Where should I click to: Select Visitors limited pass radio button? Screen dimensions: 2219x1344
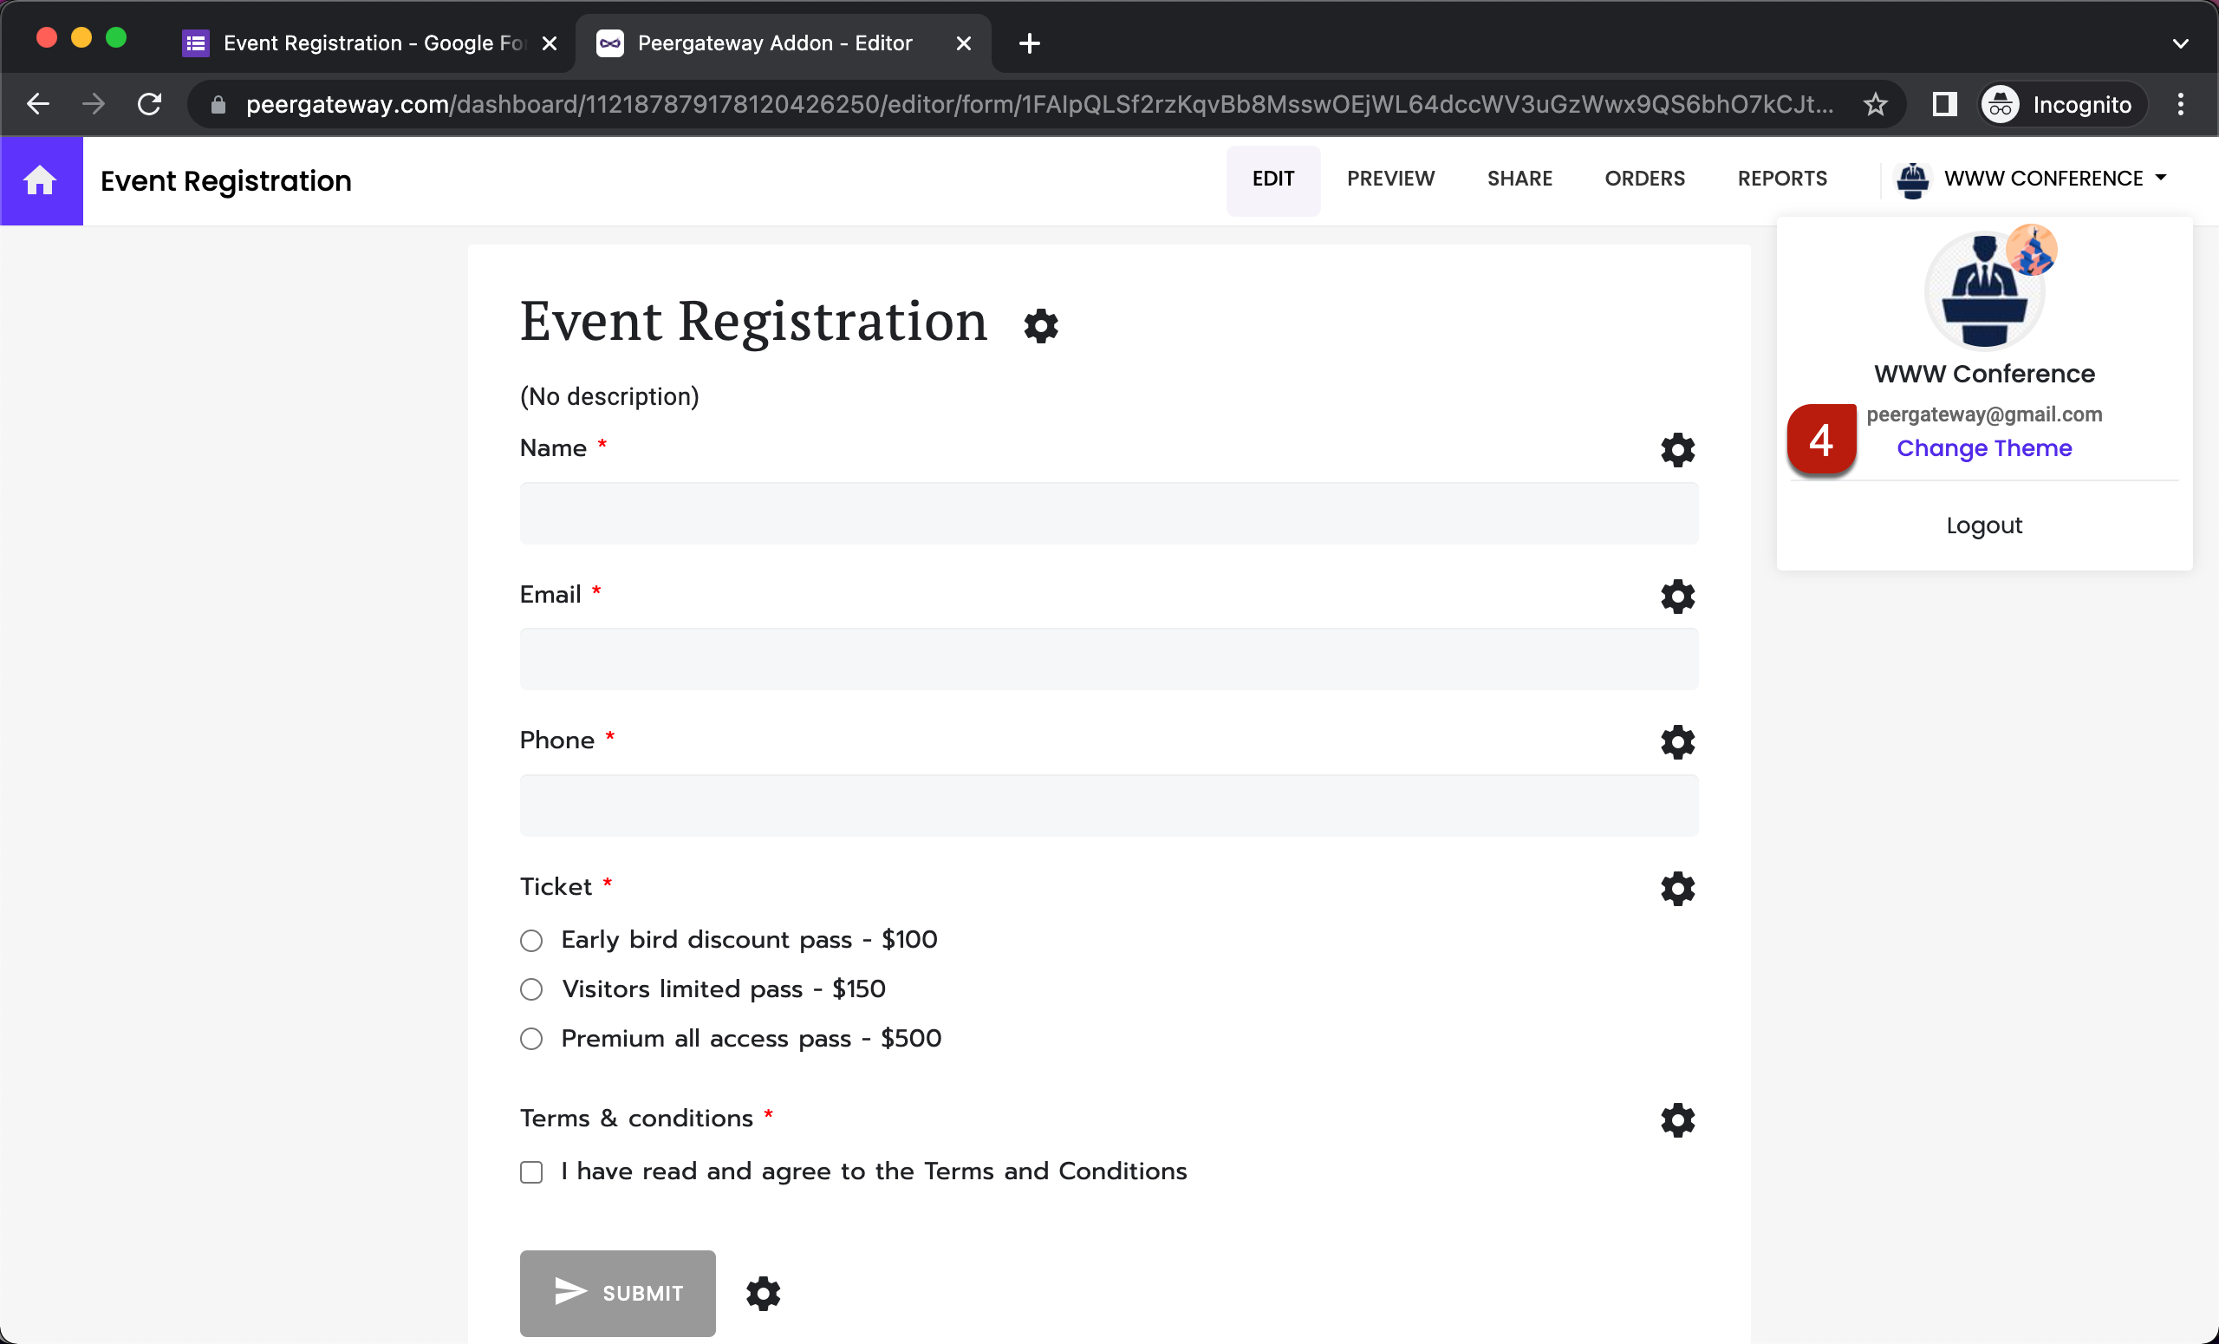[531, 990]
